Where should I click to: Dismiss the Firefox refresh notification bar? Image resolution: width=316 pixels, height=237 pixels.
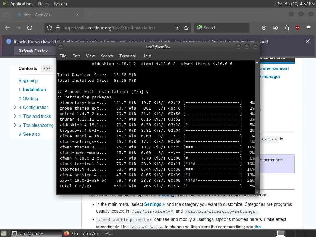point(308,42)
